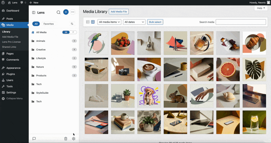Screen dimensions: 271x143
Task: Open Shared Links submenu
Action: tap(9, 47)
